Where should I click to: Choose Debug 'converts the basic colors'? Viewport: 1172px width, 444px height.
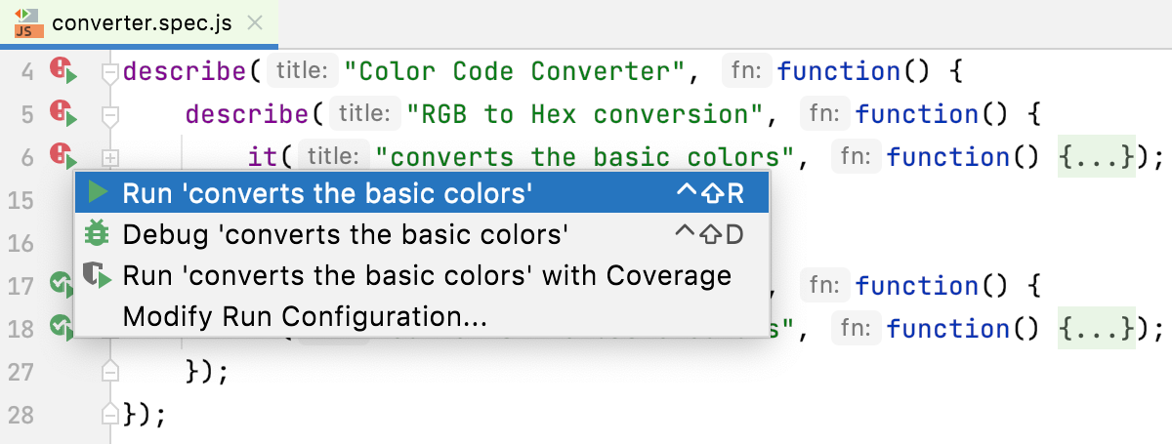[x=346, y=234]
